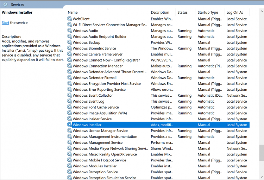Click the gear icon beside Windows Font Cache Service
This screenshot has height=180, width=264.
point(70,107)
